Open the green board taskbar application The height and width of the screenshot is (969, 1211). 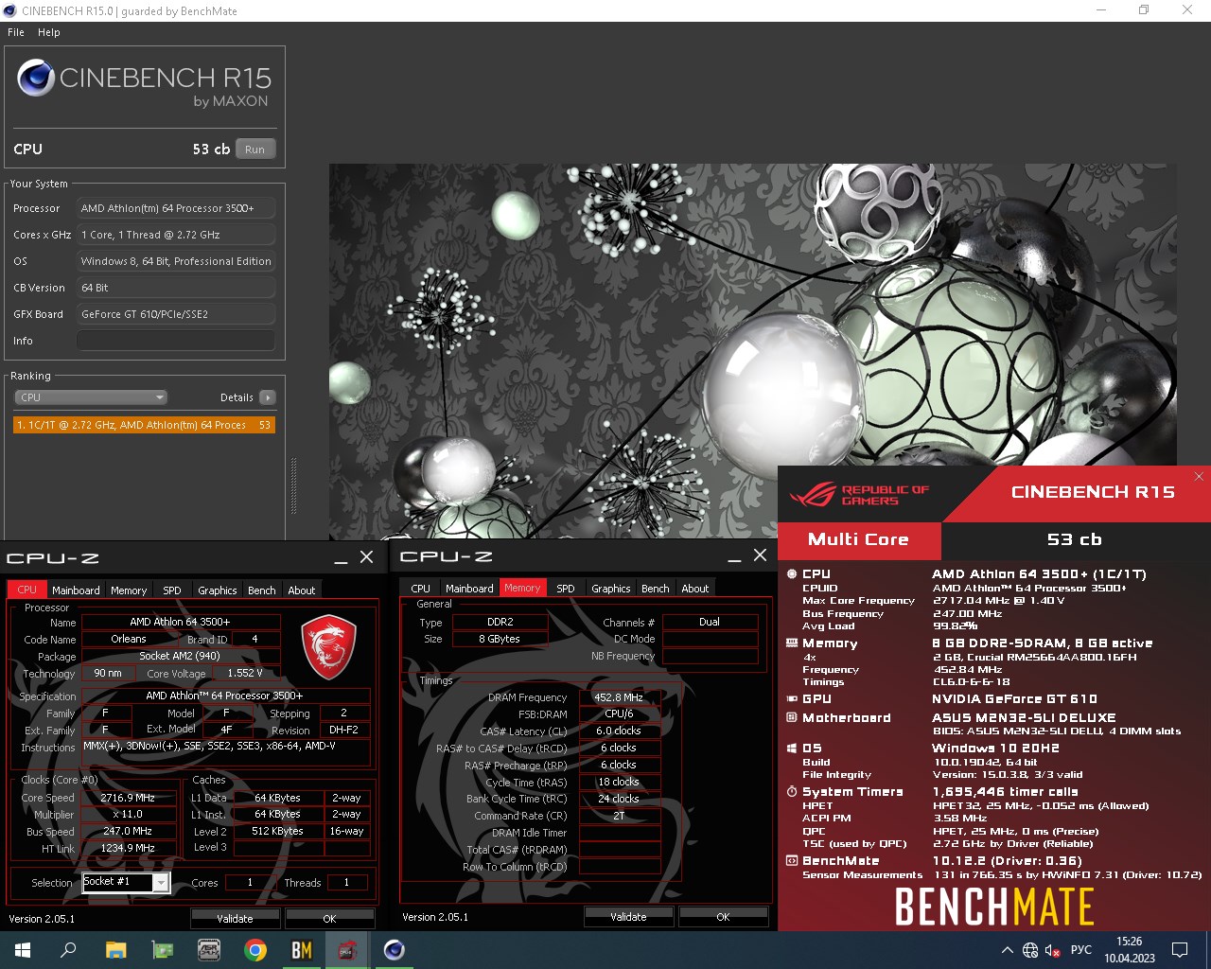coord(162,950)
